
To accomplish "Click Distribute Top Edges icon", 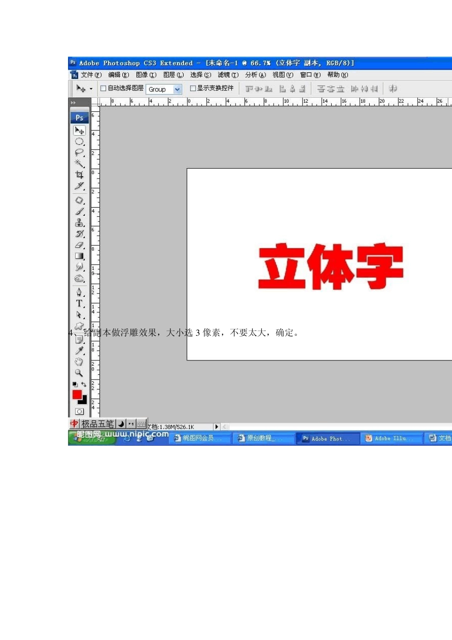I will pos(321,89).
